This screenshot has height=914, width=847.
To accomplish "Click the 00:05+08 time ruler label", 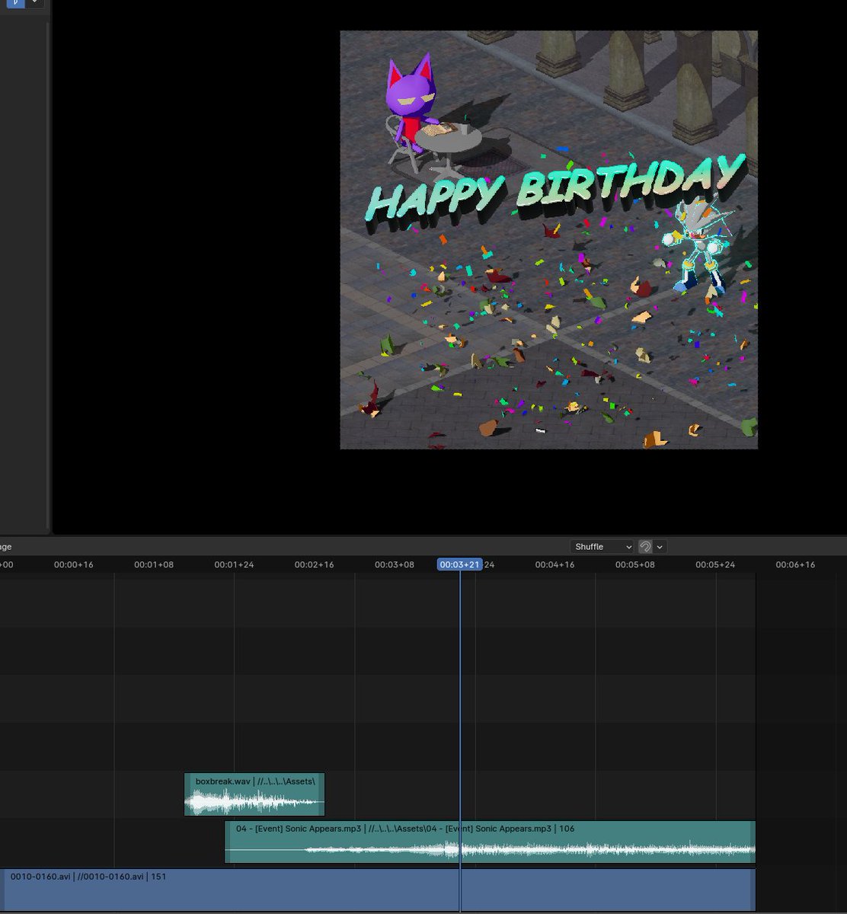I will (x=635, y=565).
